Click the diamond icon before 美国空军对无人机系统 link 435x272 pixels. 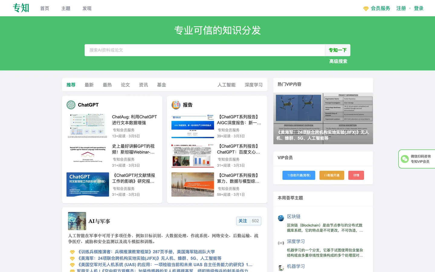pyautogui.click(x=72, y=265)
